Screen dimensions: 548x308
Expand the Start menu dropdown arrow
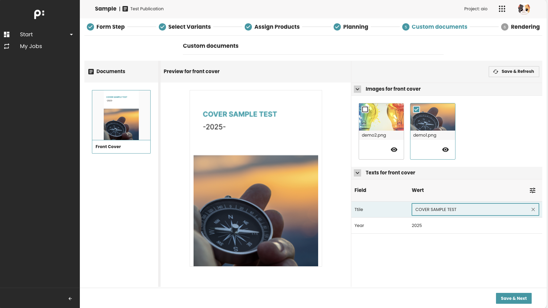tap(71, 34)
